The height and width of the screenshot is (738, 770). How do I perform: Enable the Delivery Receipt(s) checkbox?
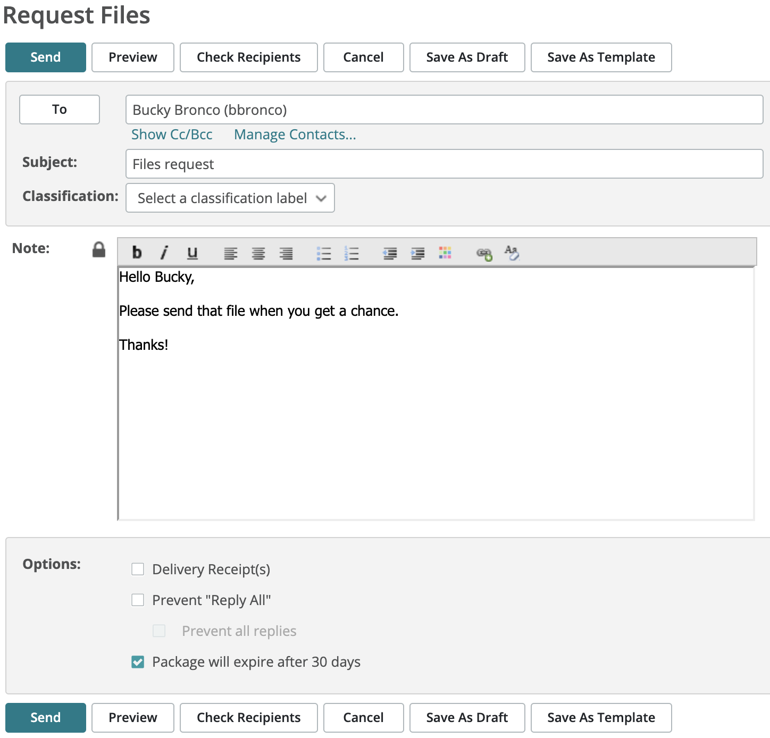(138, 569)
